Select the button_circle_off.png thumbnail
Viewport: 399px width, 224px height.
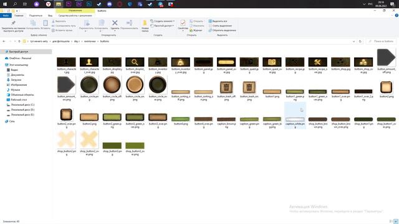[112, 85]
